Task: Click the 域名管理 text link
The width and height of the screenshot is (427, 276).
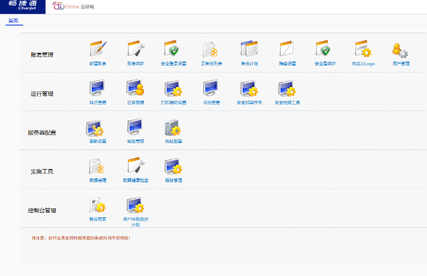Action: tap(135, 141)
